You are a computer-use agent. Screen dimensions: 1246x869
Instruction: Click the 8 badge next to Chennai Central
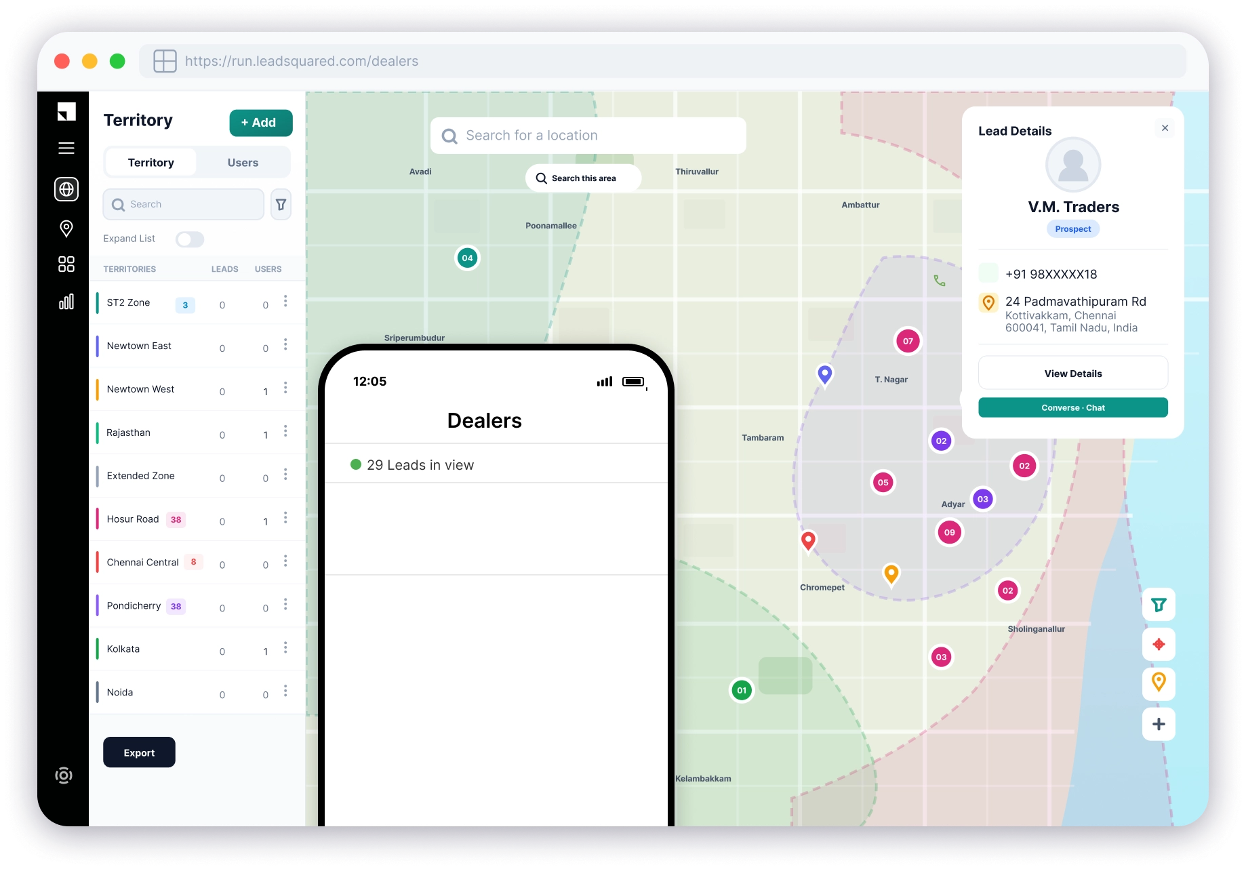194,562
